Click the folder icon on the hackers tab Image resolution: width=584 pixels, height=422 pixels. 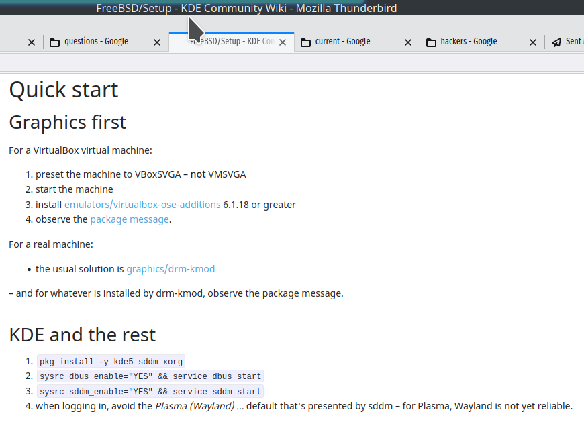[x=431, y=42]
